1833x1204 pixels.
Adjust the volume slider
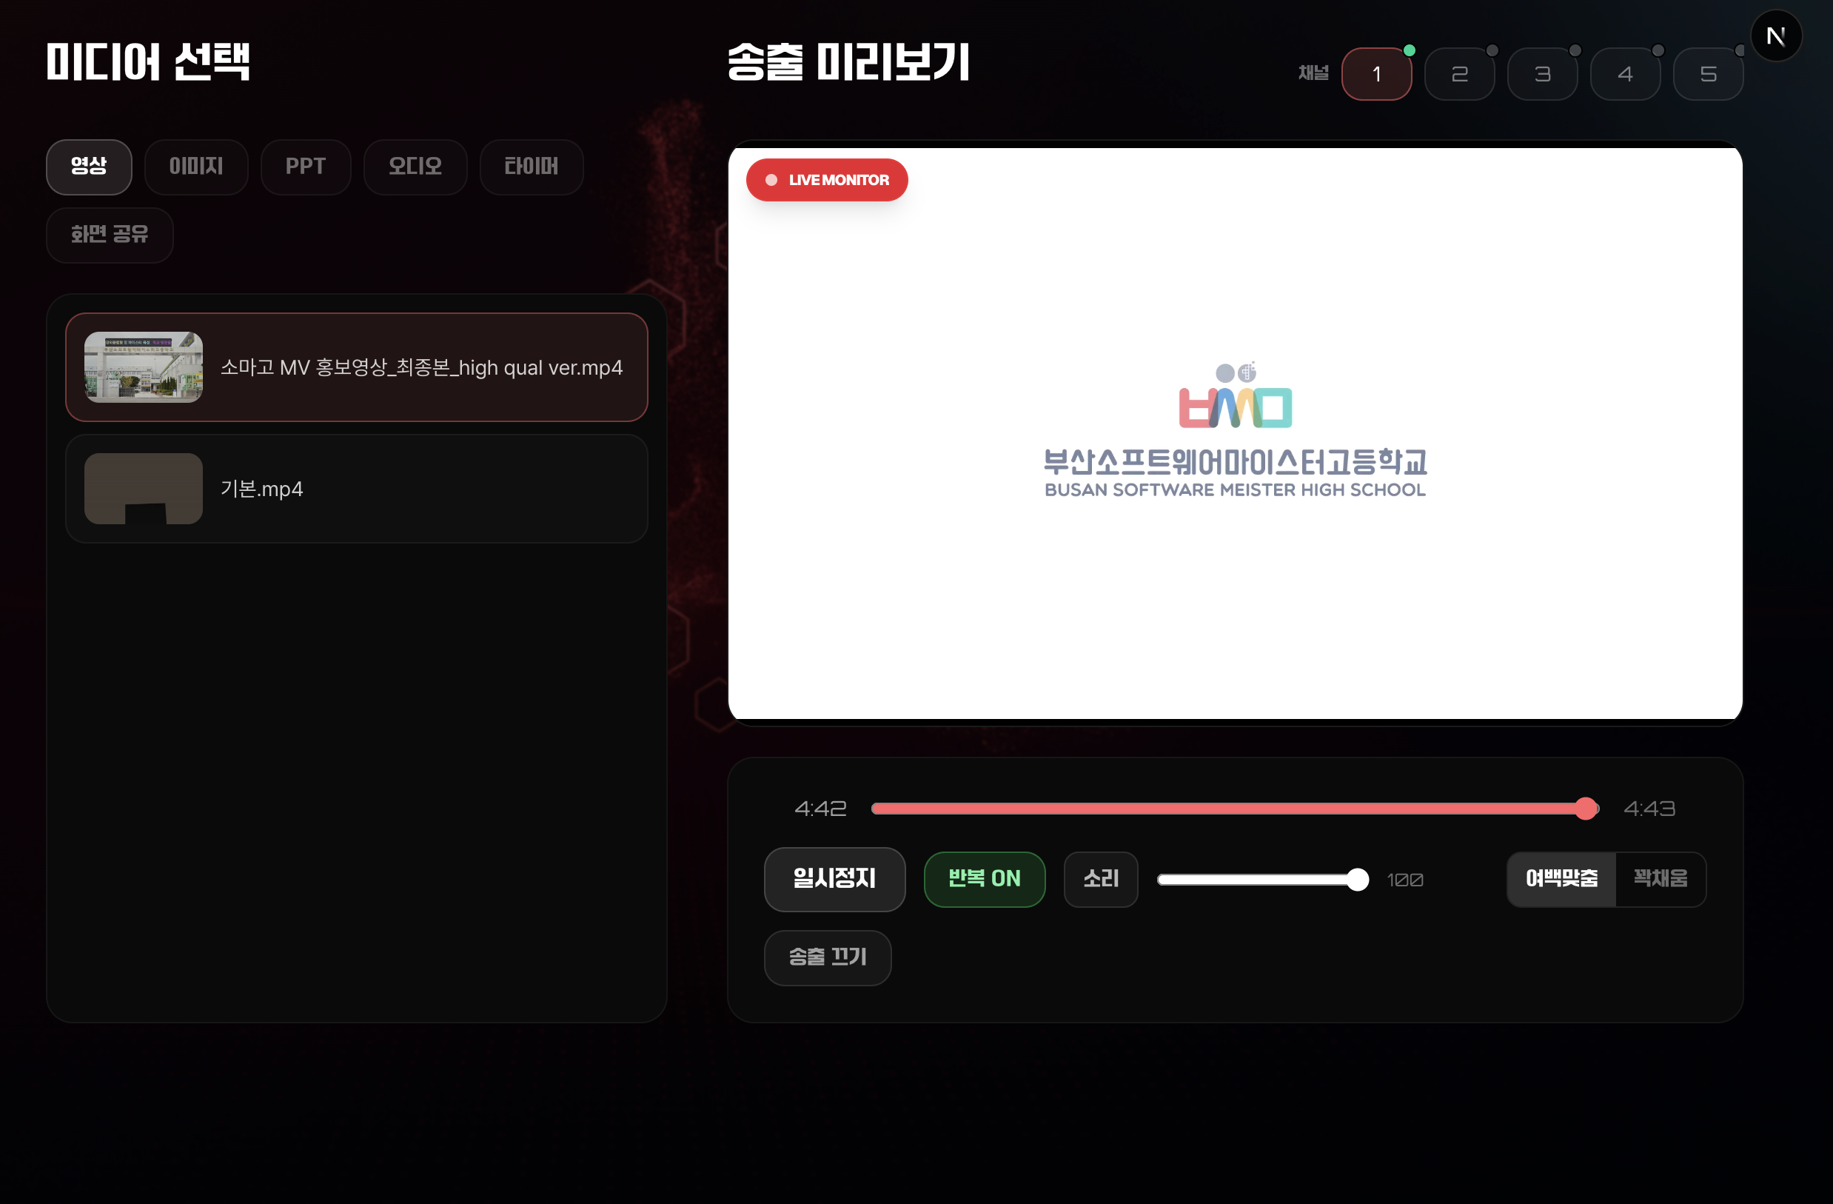1263,880
